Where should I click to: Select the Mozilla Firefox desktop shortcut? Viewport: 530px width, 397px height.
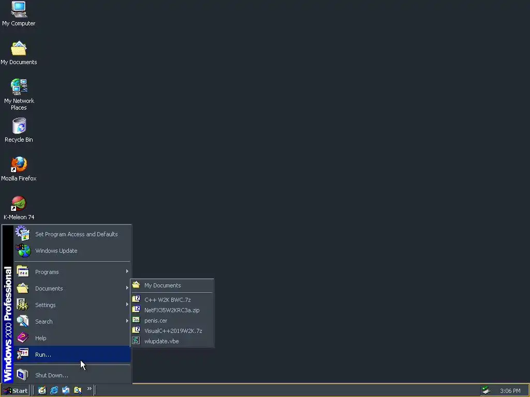pyautogui.click(x=19, y=169)
